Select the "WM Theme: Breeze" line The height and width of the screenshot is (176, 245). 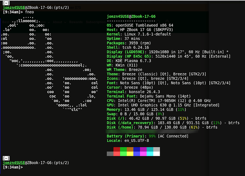tap(125, 70)
